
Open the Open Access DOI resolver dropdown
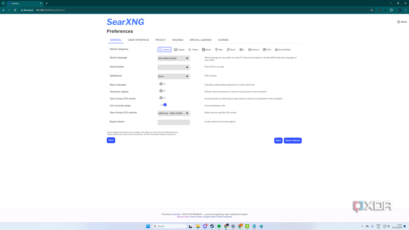pyautogui.click(x=174, y=113)
